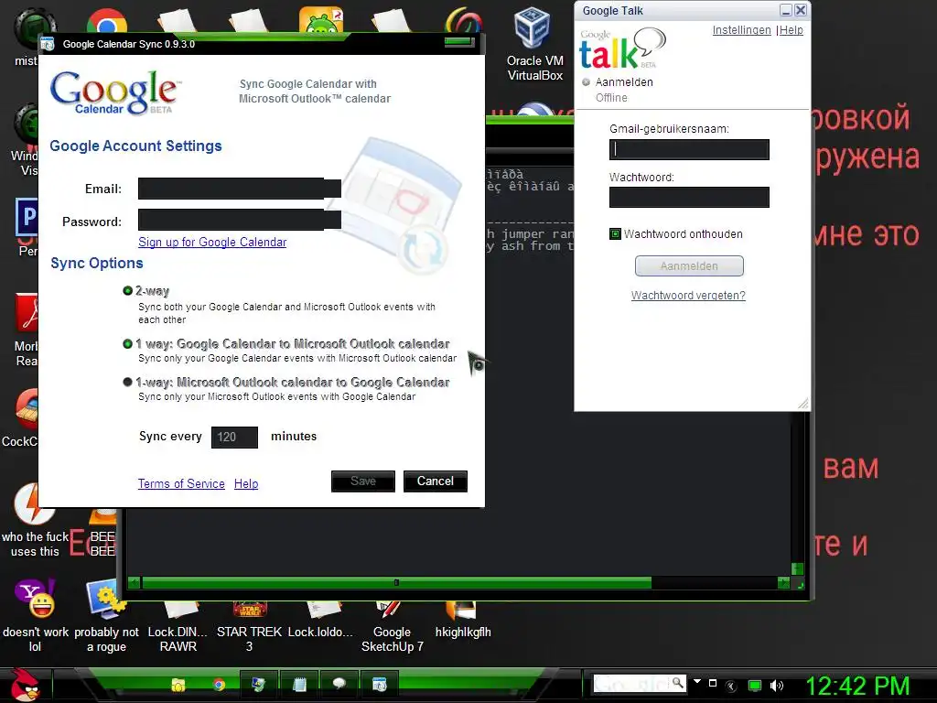Click the taskbar search magnifier icon
The width and height of the screenshot is (937, 703).
pyautogui.click(x=678, y=683)
